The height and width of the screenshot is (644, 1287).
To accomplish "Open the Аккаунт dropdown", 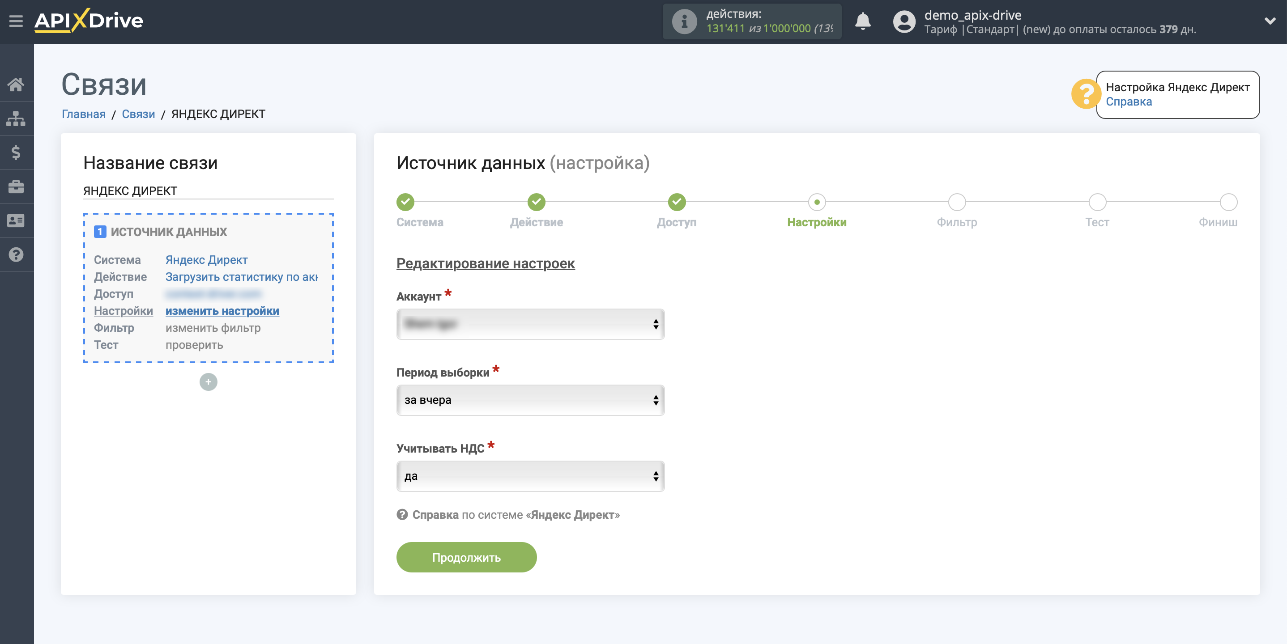I will click(530, 324).
